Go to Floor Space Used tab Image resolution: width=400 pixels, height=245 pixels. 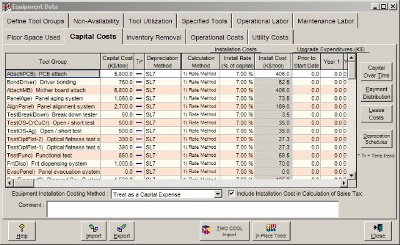[33, 37]
